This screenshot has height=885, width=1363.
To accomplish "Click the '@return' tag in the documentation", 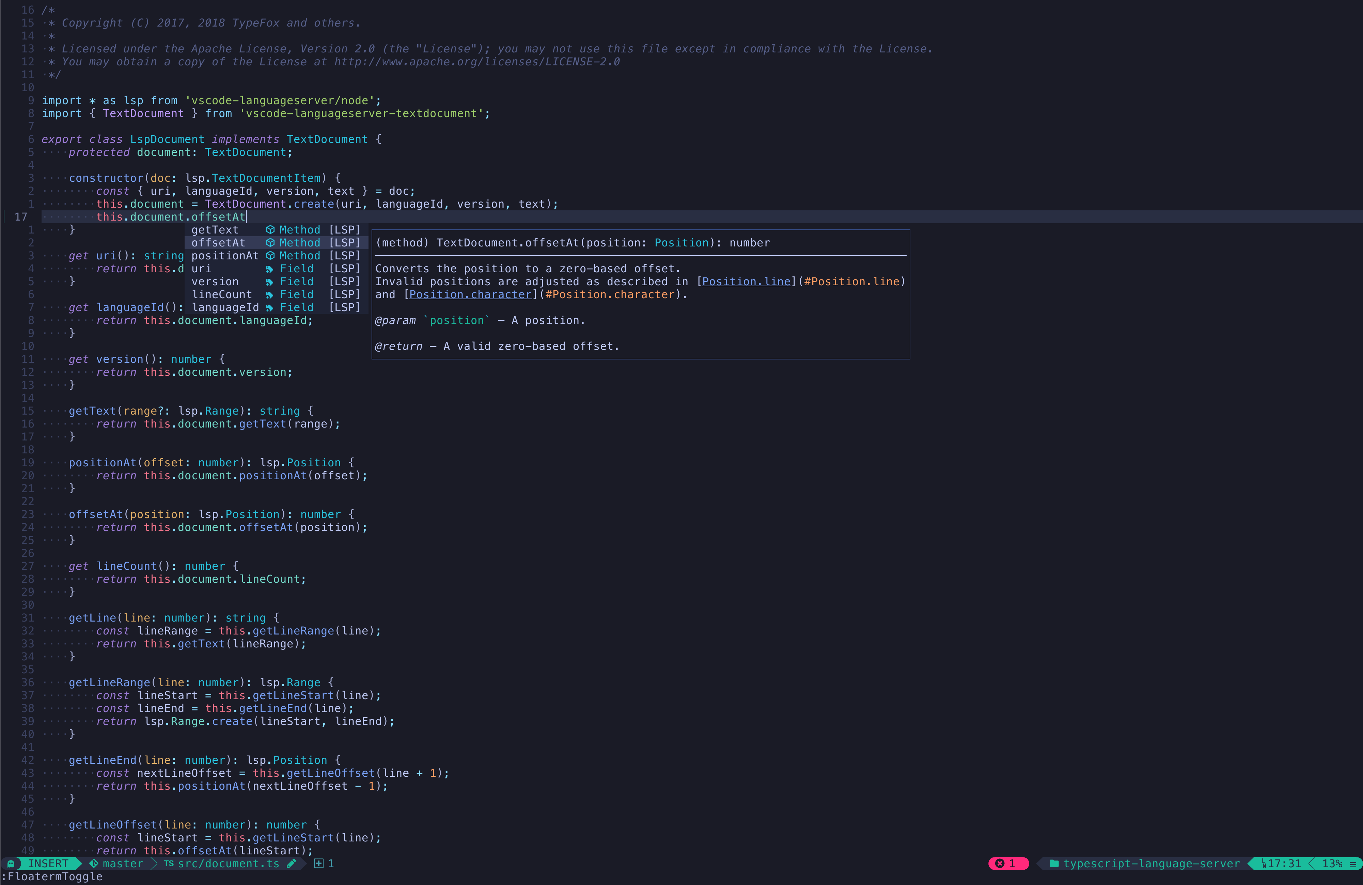I will click(398, 346).
